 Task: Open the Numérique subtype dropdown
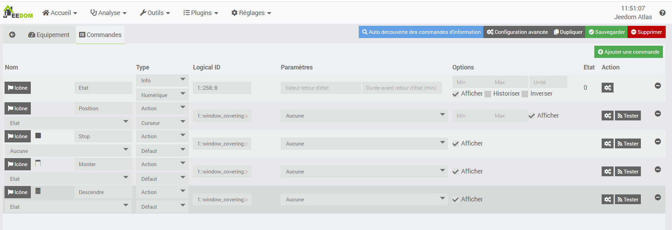coord(162,95)
